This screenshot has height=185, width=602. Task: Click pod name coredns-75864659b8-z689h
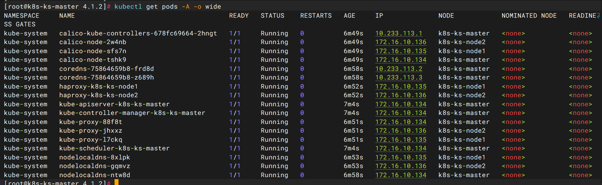coord(107,78)
